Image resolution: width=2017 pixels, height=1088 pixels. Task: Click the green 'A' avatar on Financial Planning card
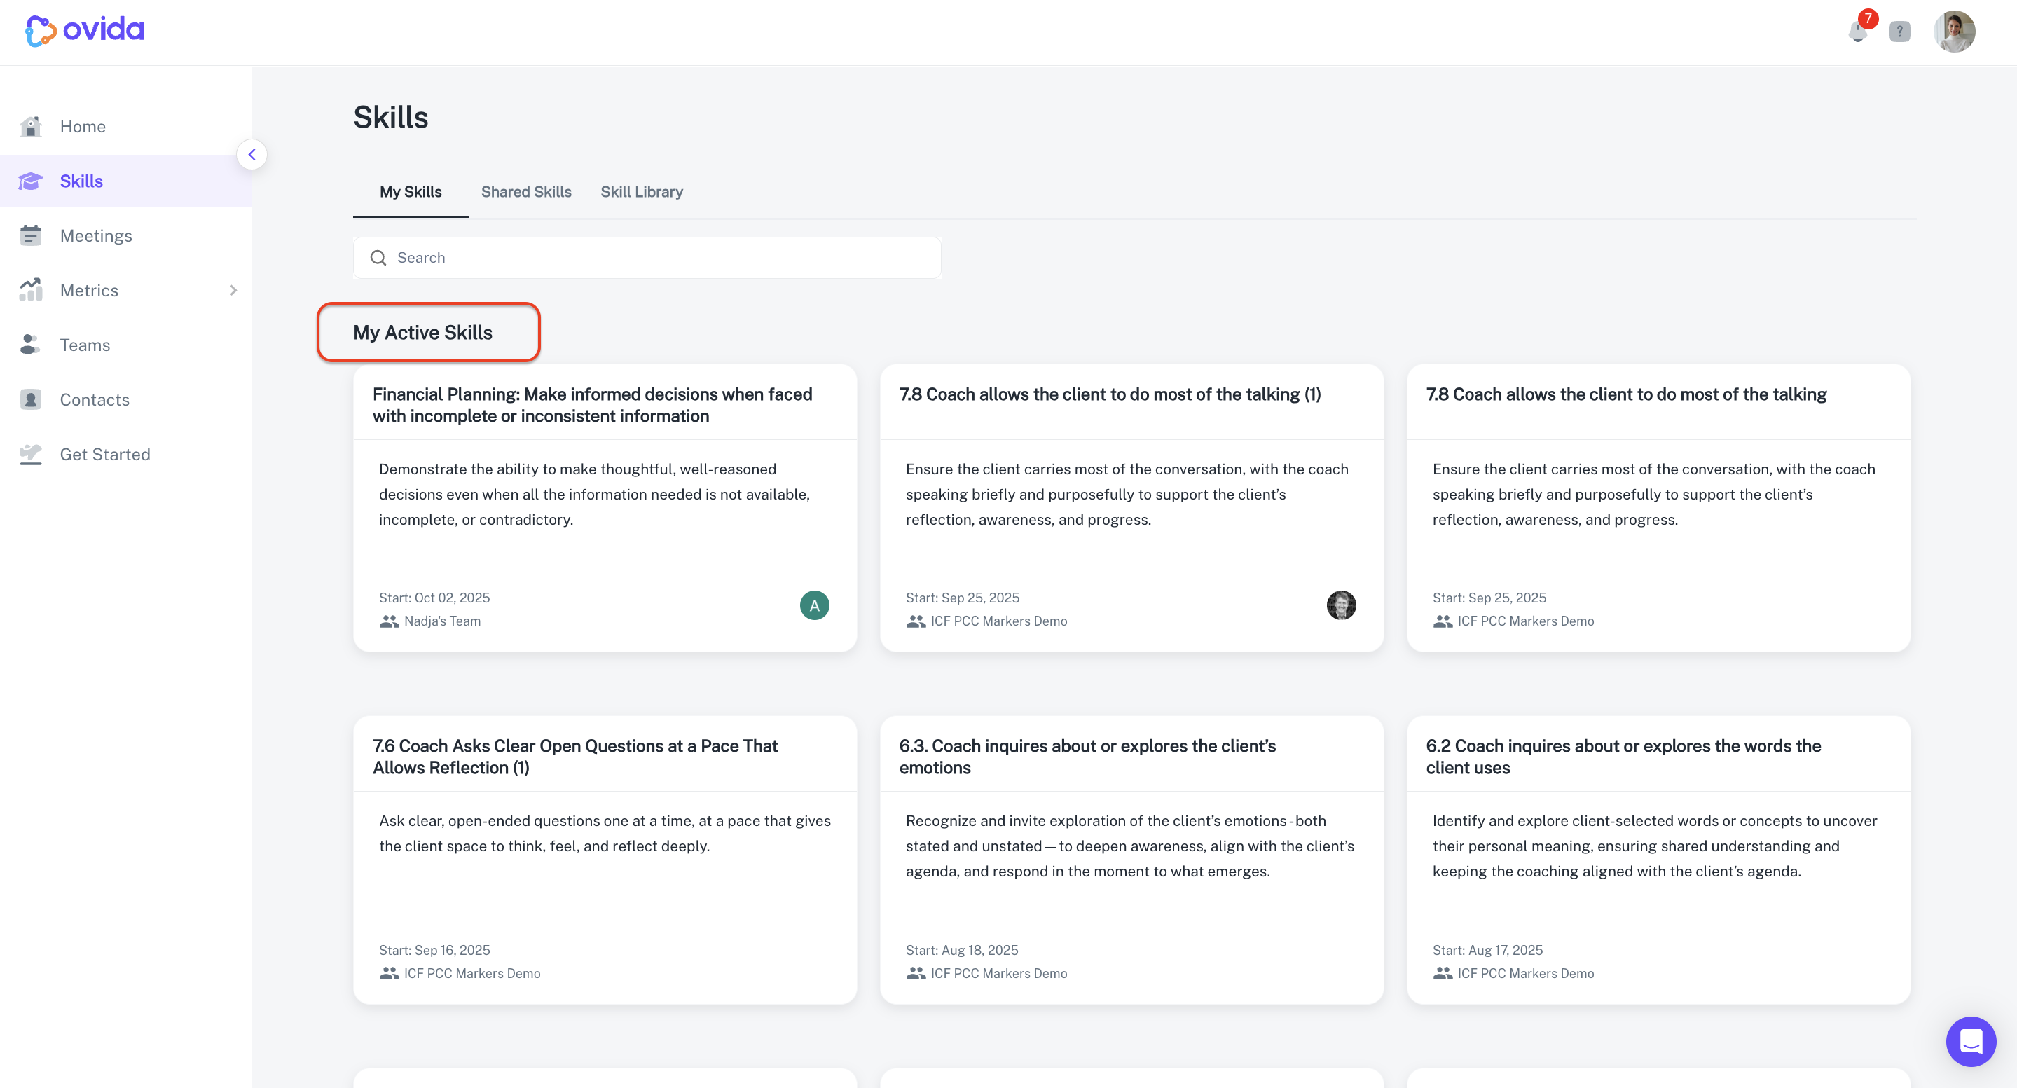tap(814, 605)
